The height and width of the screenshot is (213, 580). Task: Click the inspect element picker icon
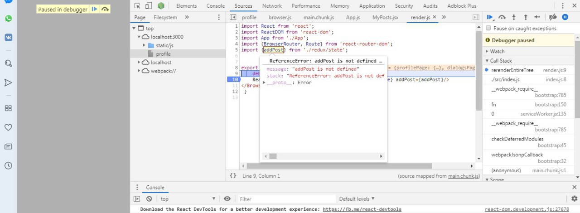137,6
